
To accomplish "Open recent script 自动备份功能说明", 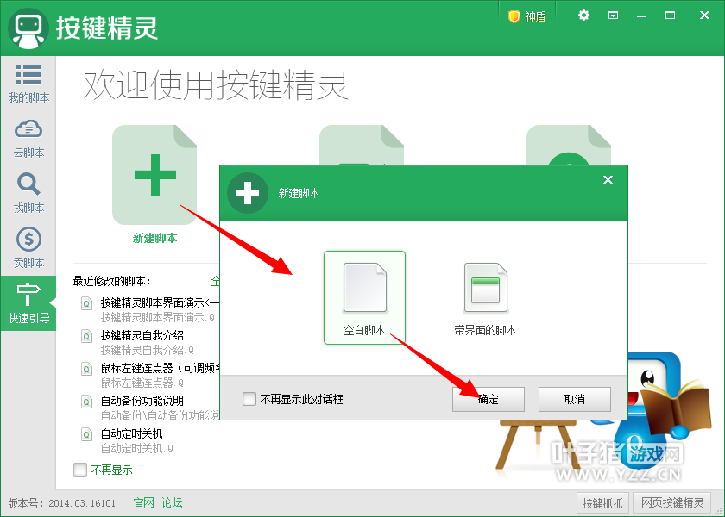I will (142, 401).
